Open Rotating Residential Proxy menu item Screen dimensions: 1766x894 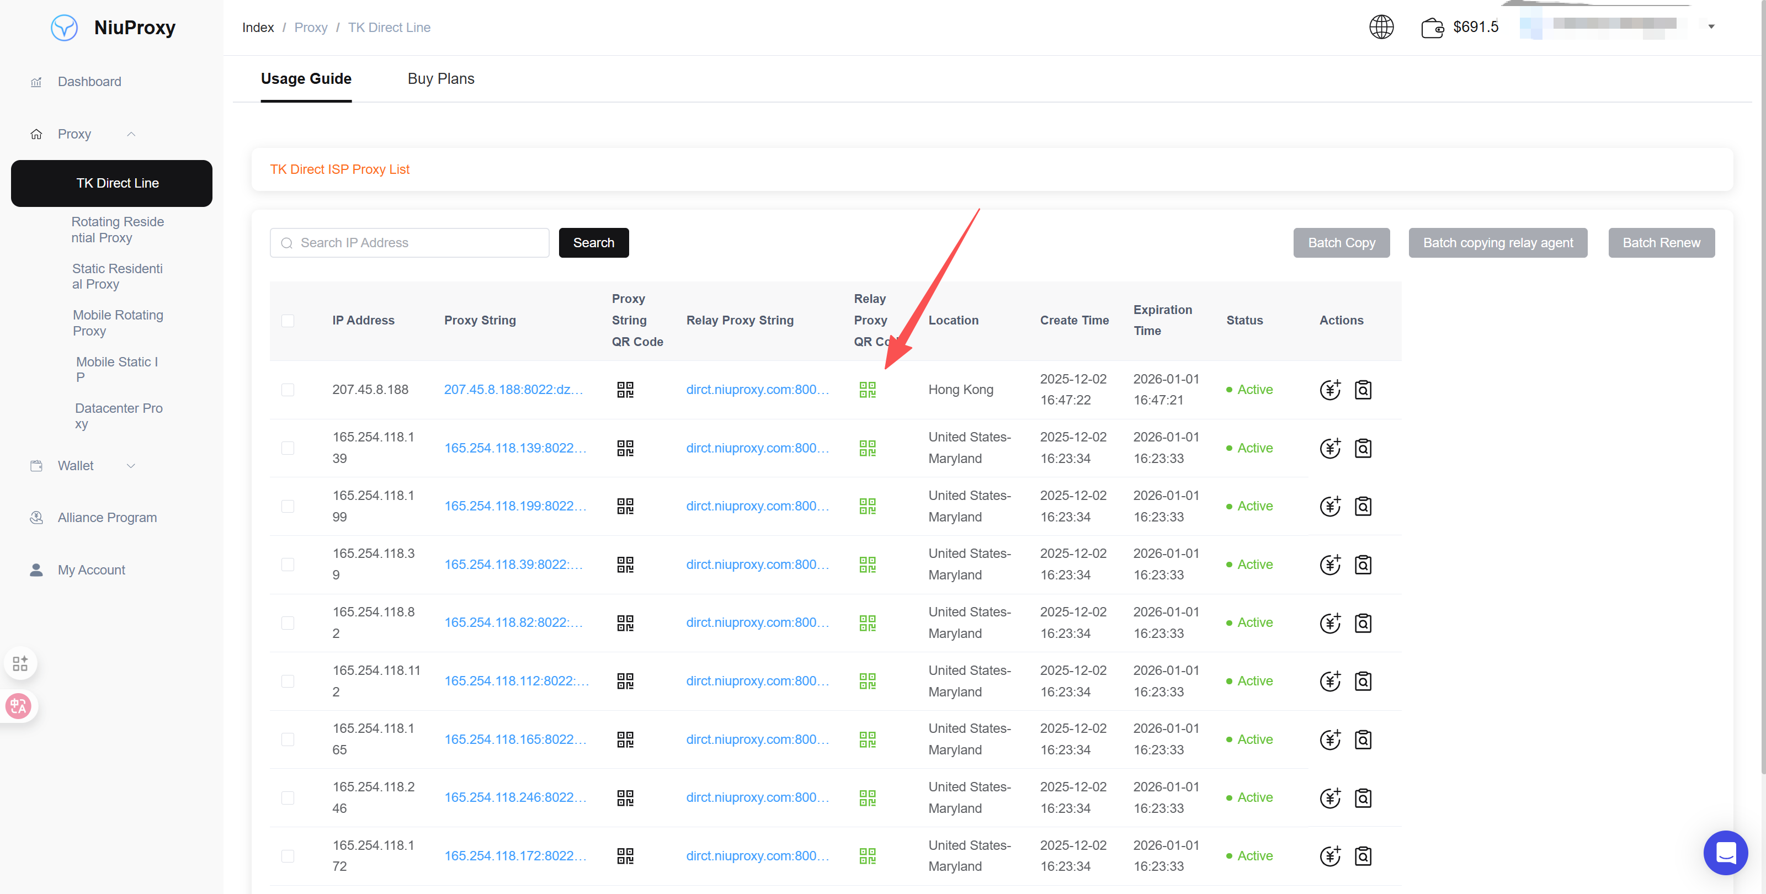point(117,230)
